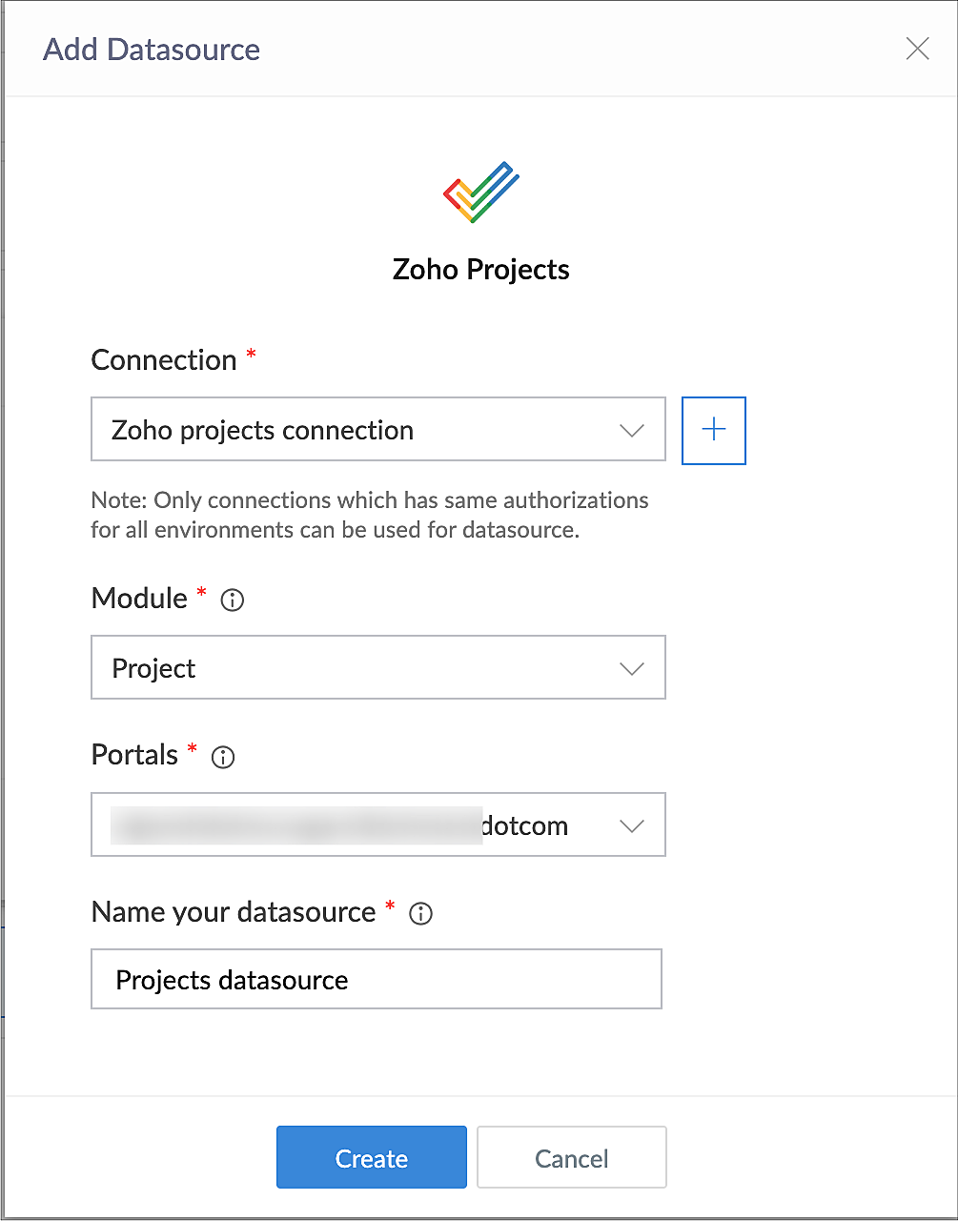This screenshot has width=958, height=1221.
Task: Click the Name your datasource label
Action: click(234, 912)
